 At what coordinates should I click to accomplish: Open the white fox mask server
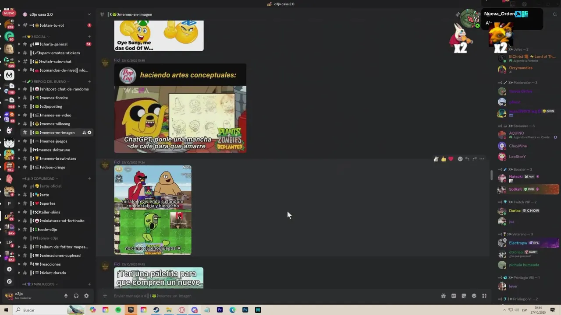(9, 130)
